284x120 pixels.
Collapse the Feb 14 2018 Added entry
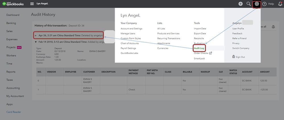click(x=36, y=42)
